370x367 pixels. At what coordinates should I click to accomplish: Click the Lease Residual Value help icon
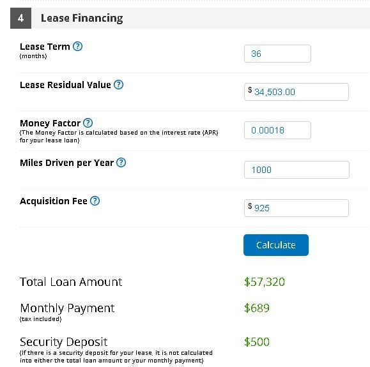pos(118,85)
